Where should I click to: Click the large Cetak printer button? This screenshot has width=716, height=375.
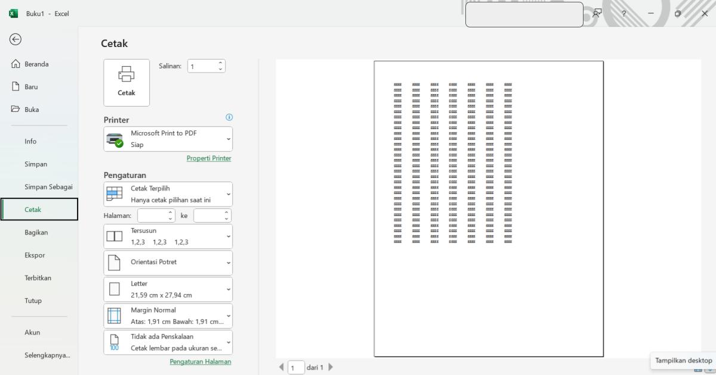[x=126, y=83]
